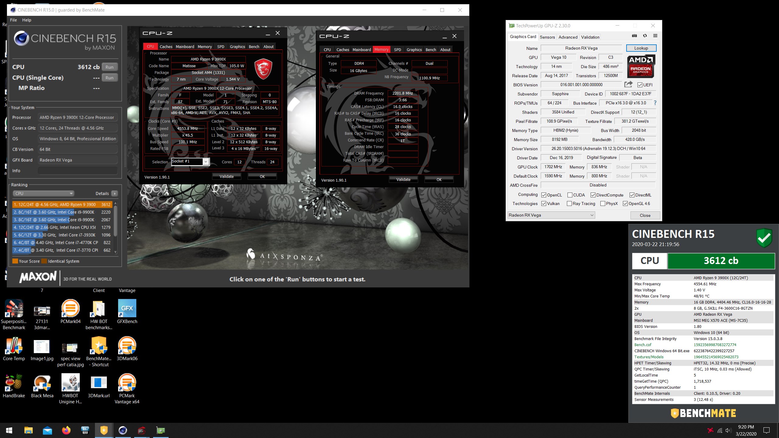Click the Cinebench ranking list scrollbar
Viewport: 779px width, 438px height.
click(115, 227)
